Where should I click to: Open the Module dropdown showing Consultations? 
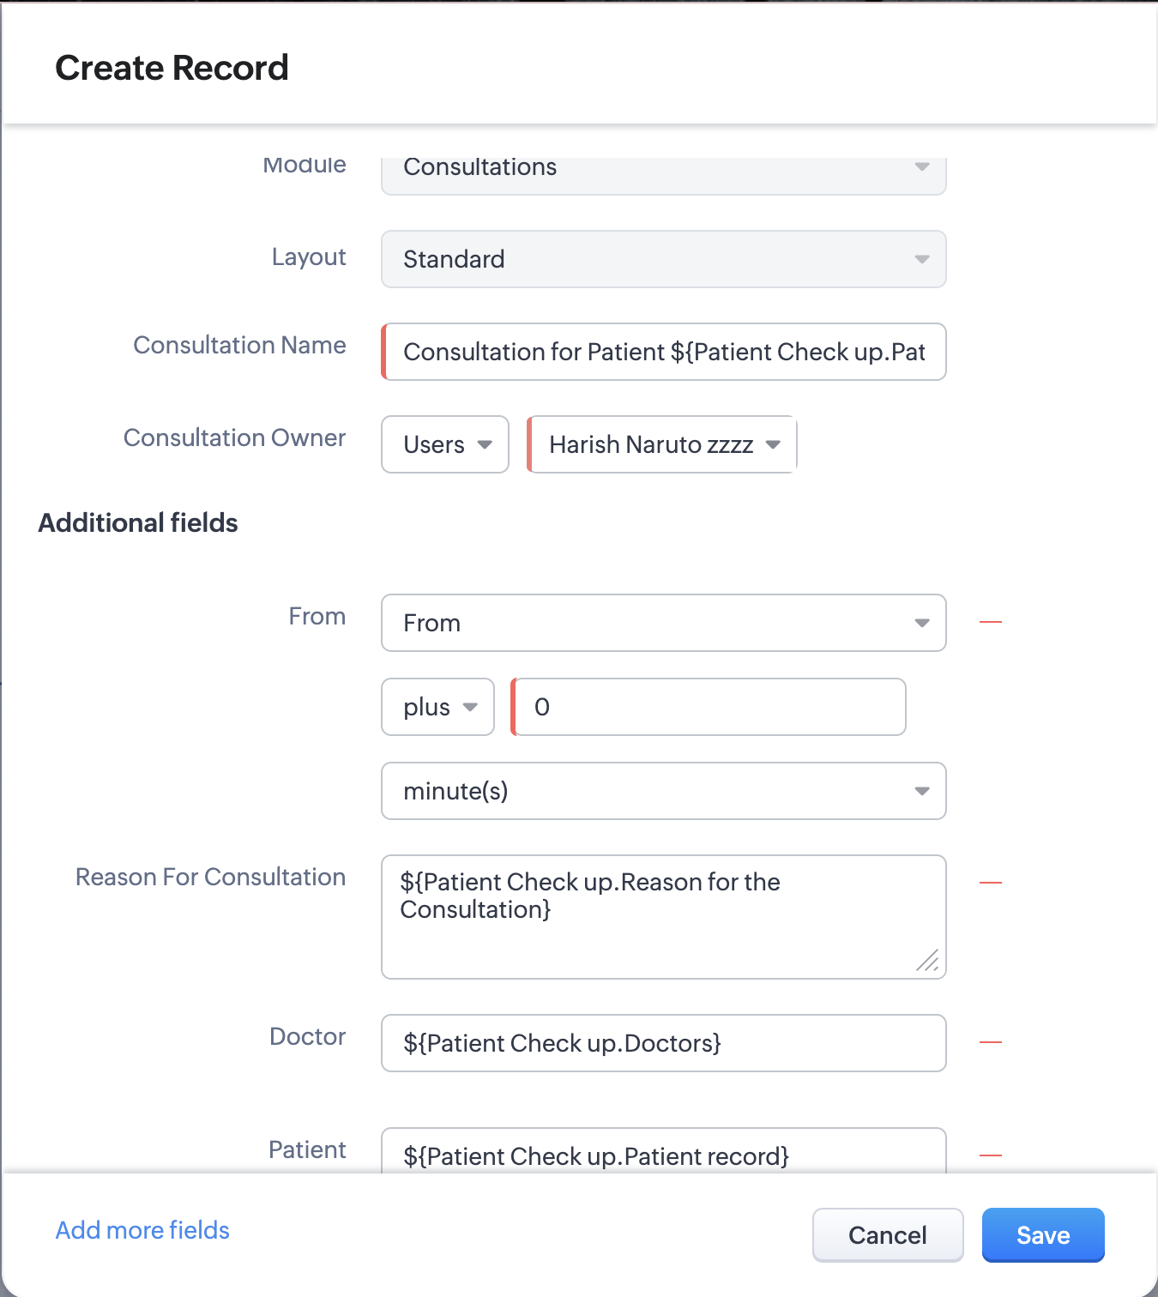click(x=663, y=172)
